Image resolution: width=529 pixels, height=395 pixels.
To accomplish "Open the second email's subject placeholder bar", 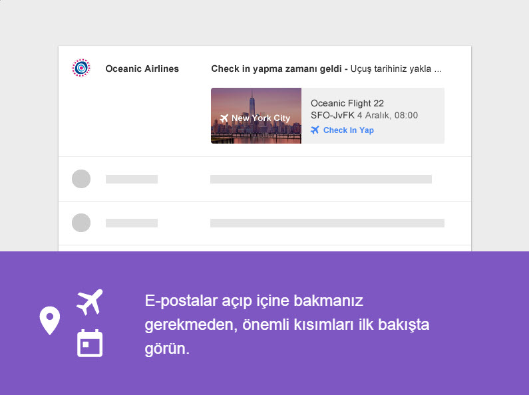I will pyautogui.click(x=321, y=179).
